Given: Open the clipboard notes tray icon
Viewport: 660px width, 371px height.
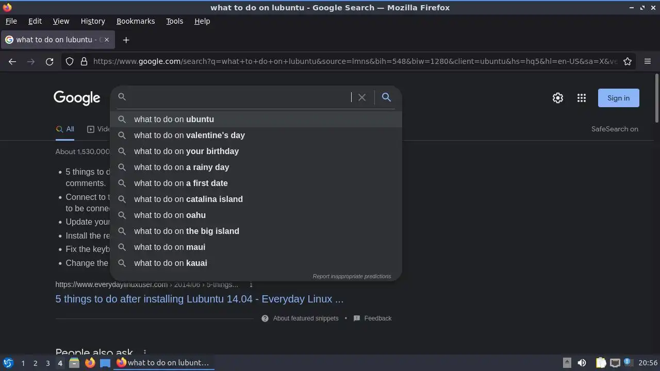Looking at the screenshot, I should 601,363.
